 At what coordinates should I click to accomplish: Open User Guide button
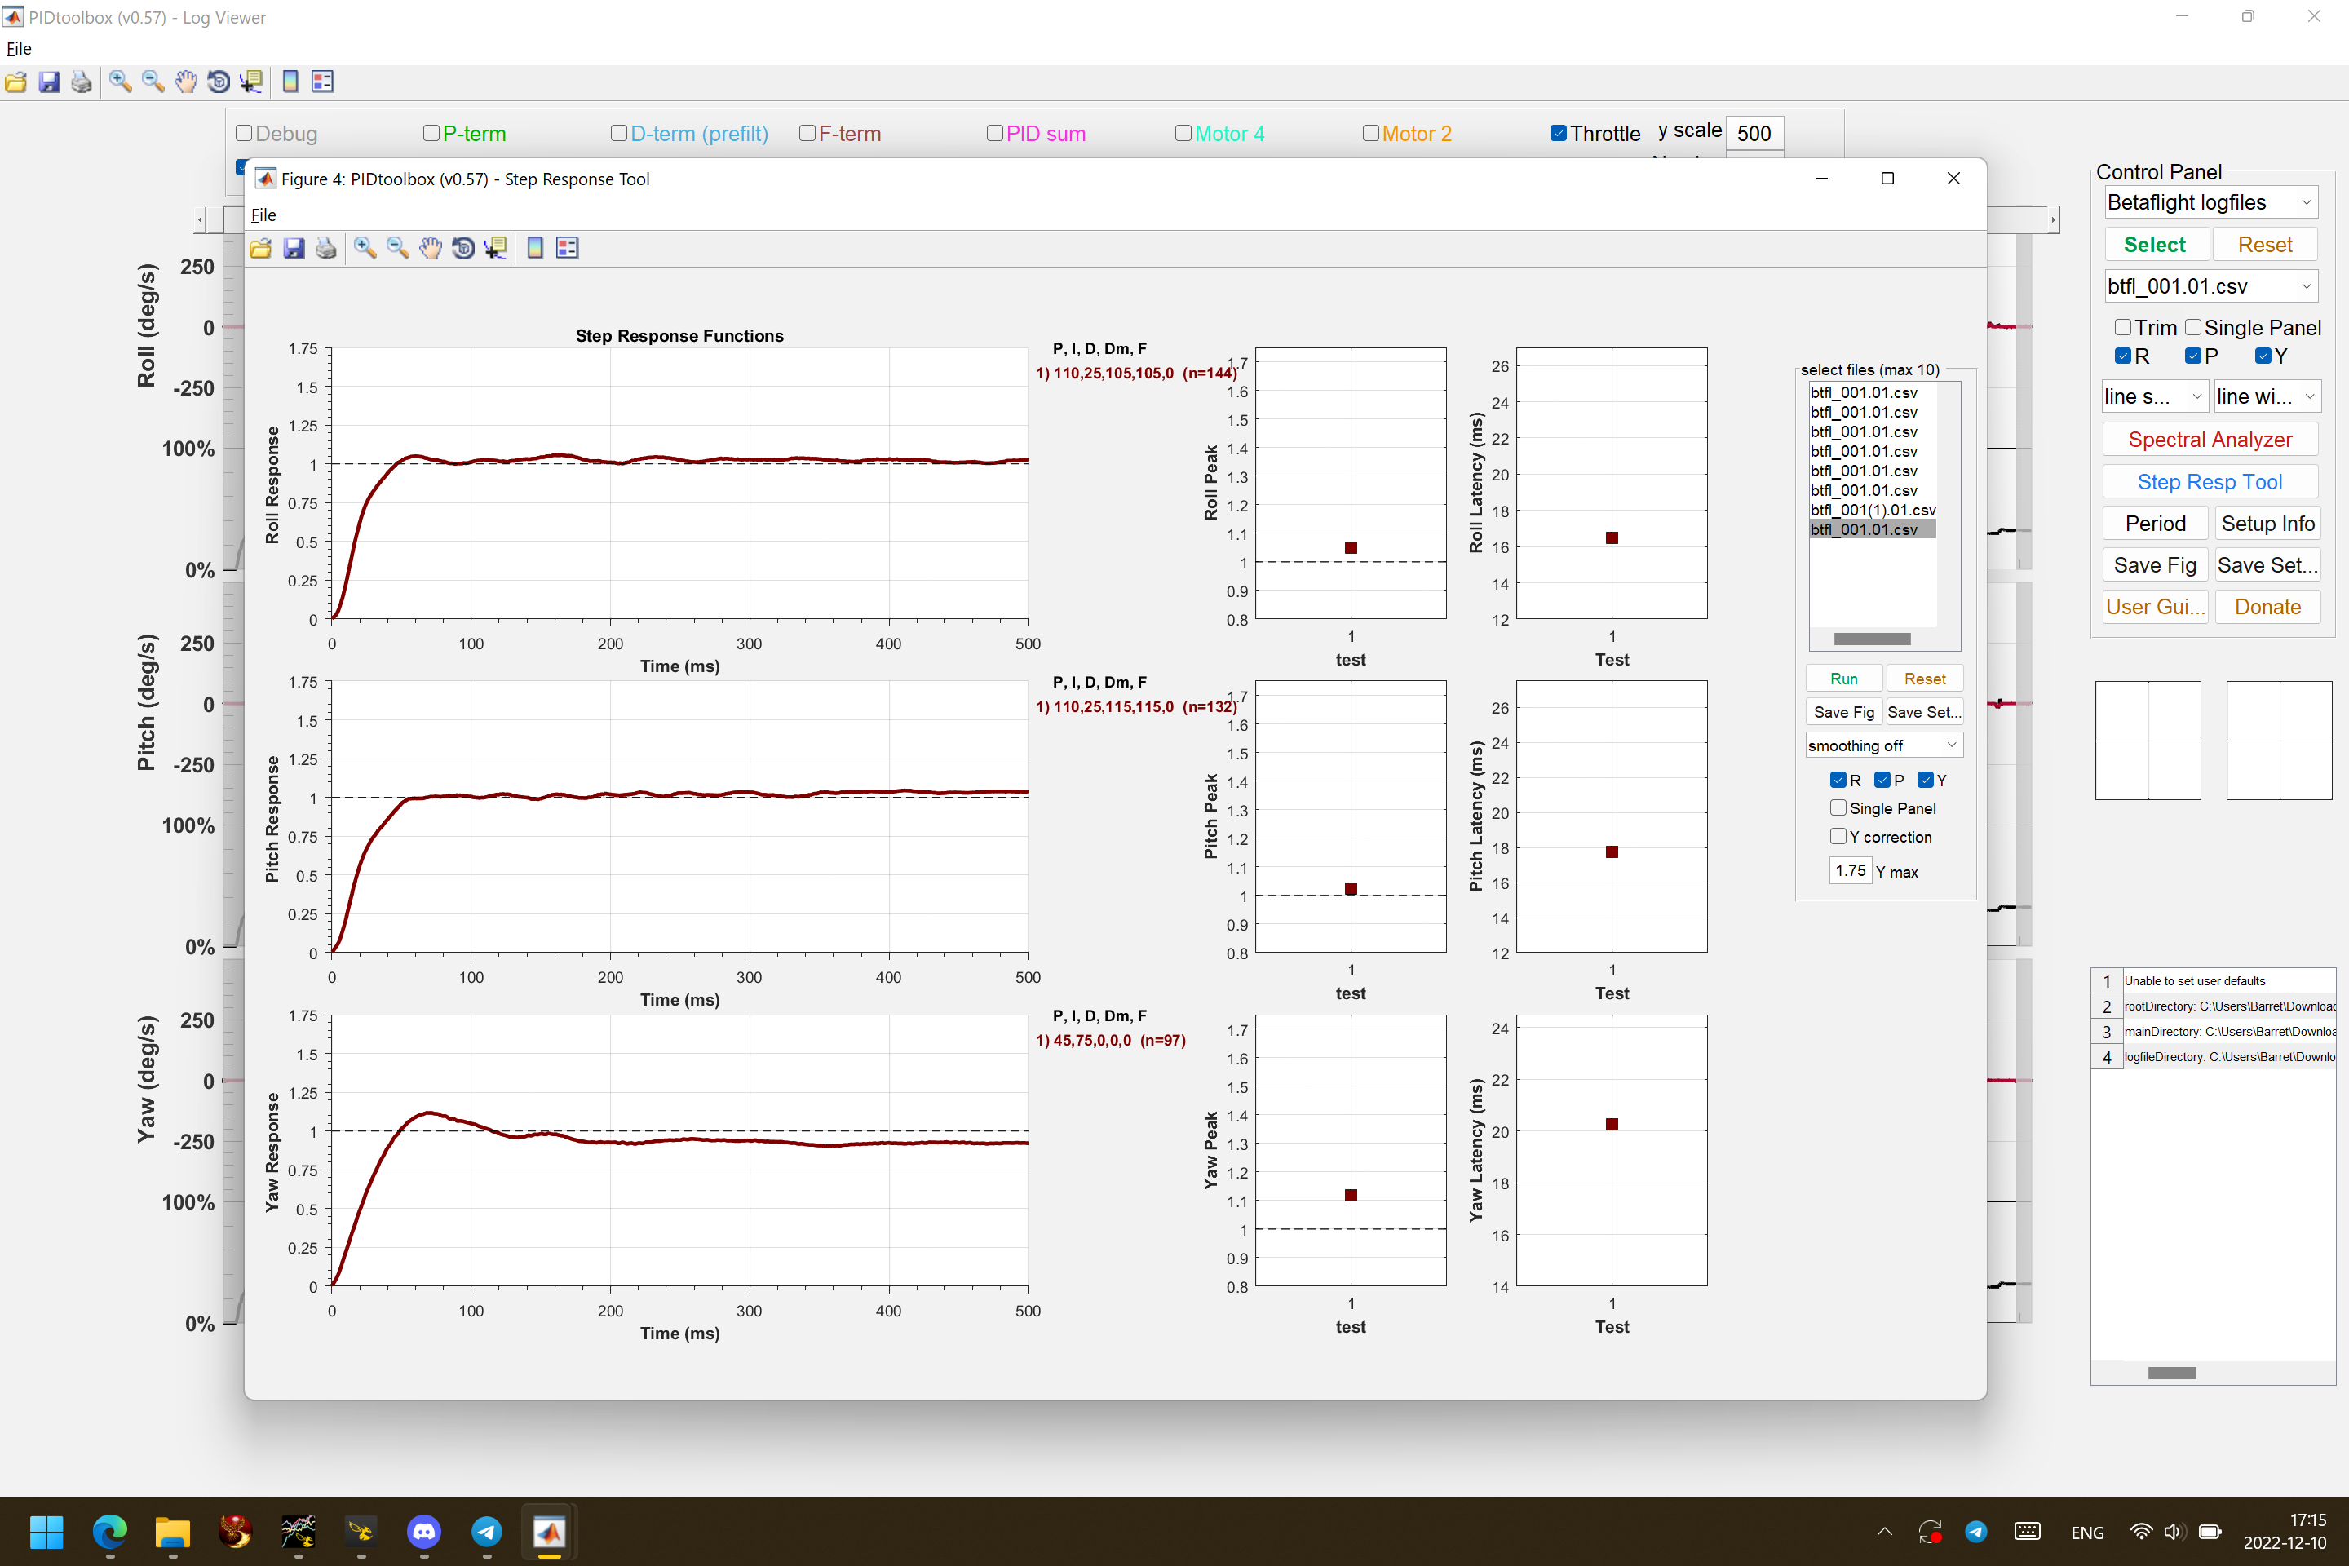(x=2155, y=606)
